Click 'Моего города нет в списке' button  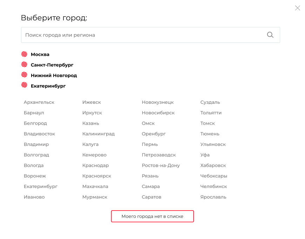(x=152, y=216)
